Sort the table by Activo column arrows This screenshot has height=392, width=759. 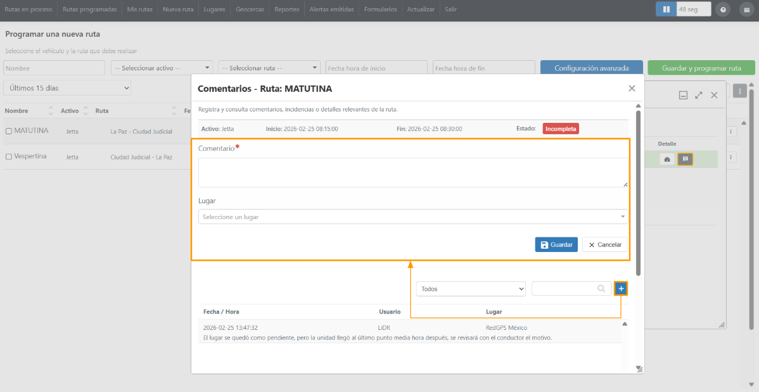[x=86, y=111]
